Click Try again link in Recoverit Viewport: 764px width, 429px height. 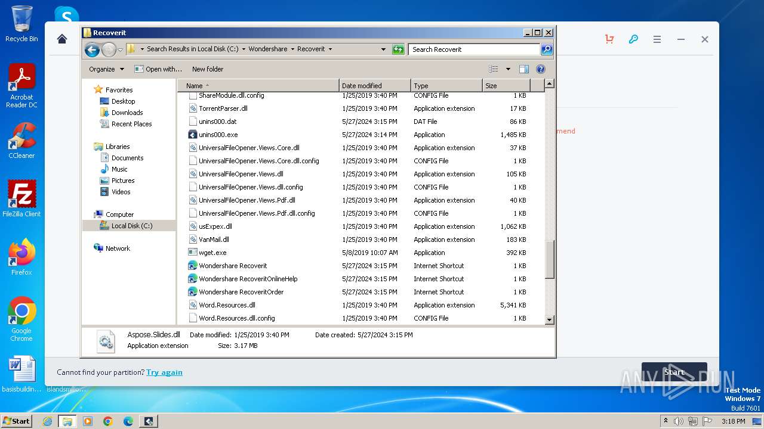coord(164,372)
